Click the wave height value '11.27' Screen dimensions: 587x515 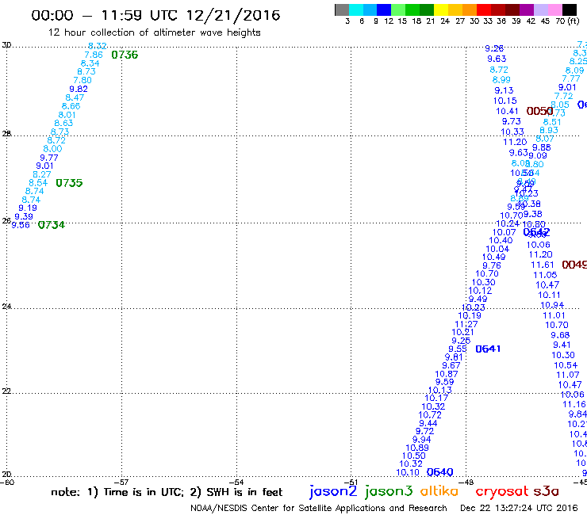[466, 325]
